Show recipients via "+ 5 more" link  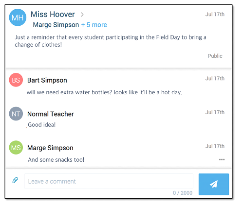click(94, 25)
